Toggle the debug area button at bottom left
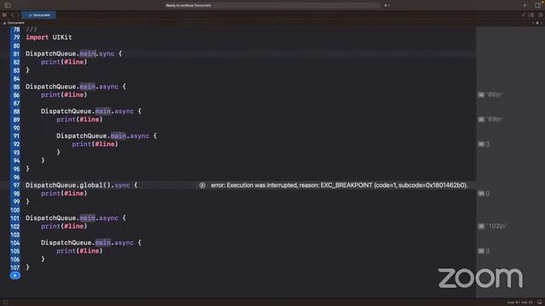 click(6, 303)
